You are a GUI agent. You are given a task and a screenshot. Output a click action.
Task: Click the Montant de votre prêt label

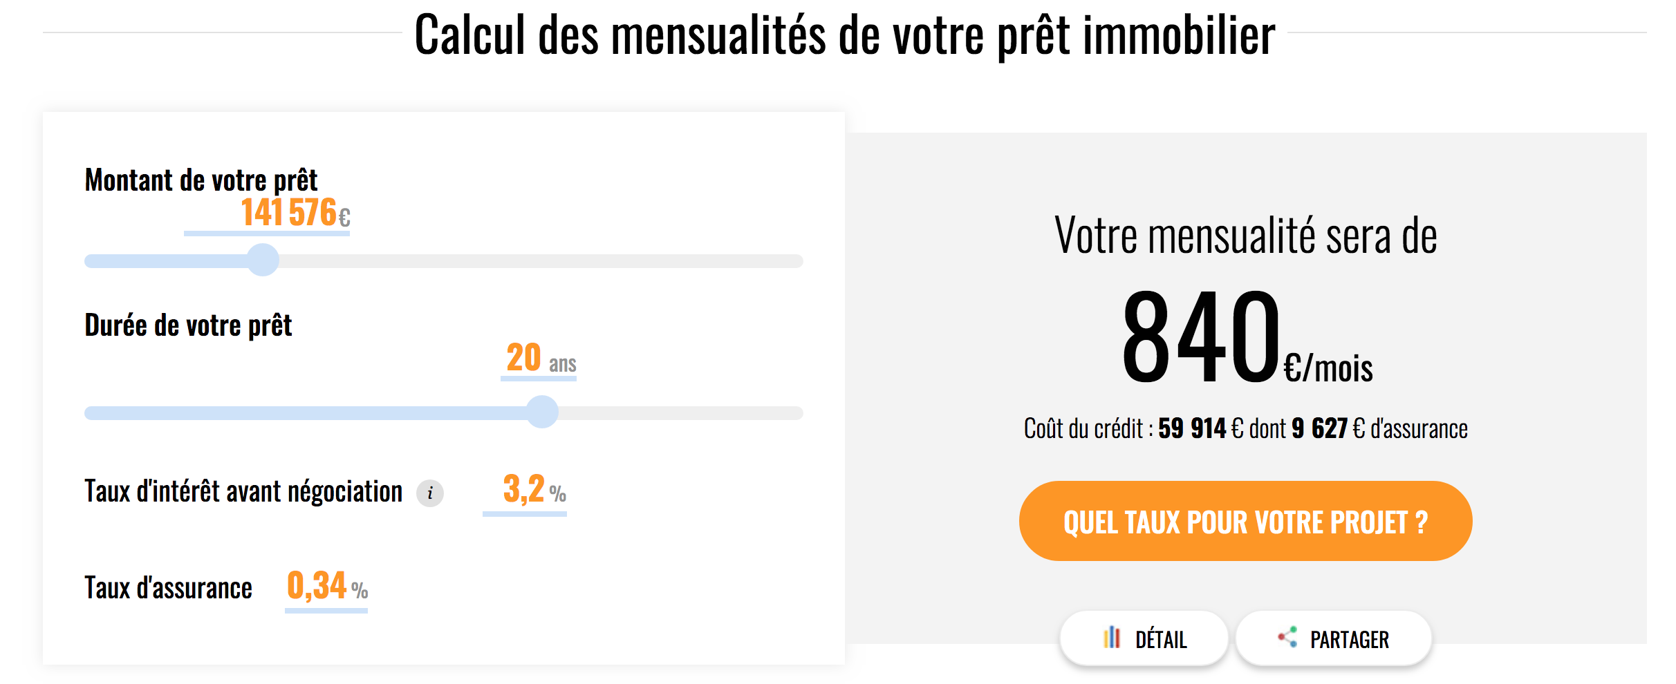(201, 180)
